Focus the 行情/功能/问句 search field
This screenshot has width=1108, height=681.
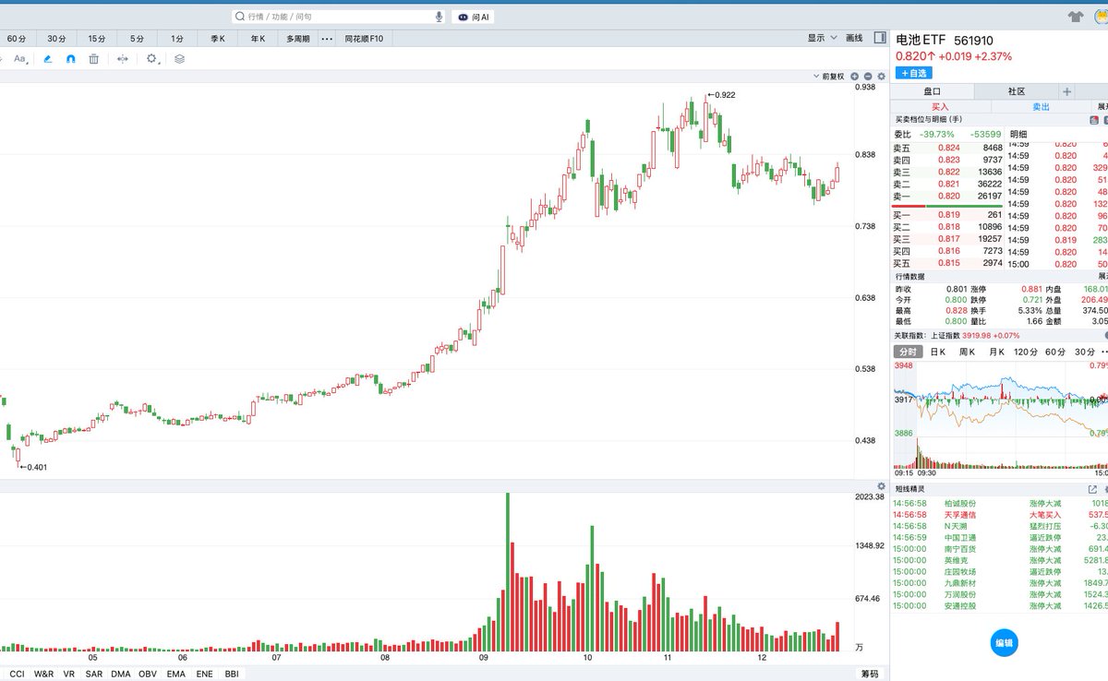pyautogui.click(x=338, y=17)
